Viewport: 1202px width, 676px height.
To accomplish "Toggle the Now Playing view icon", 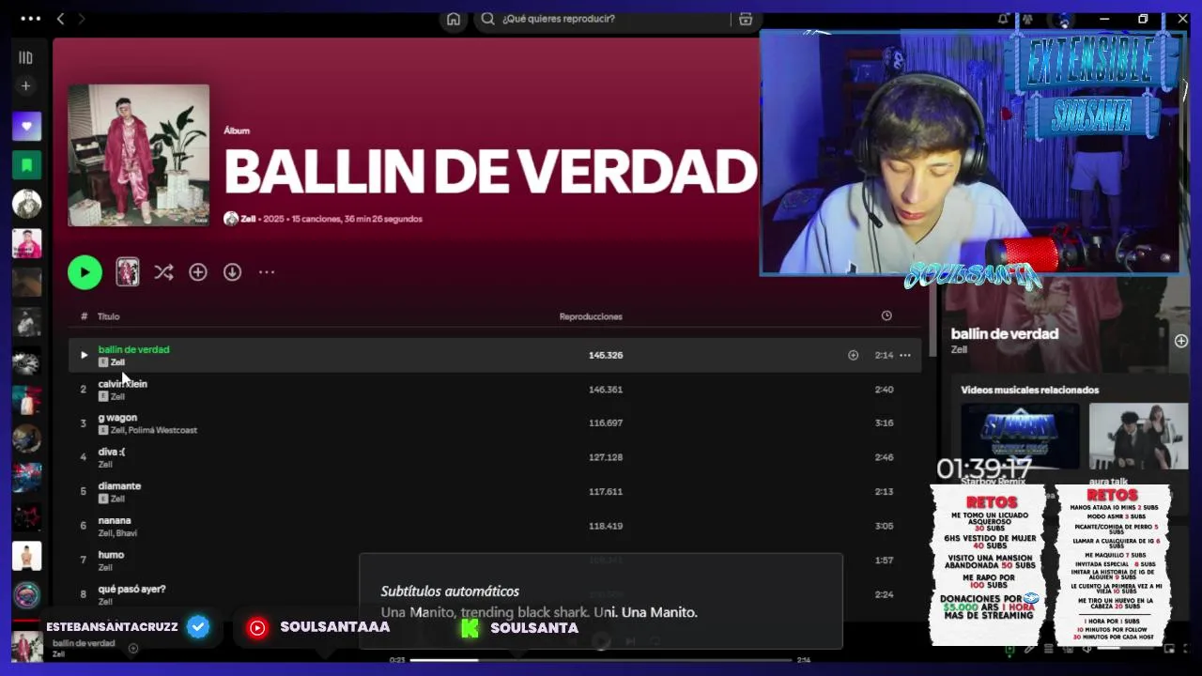I will (x=1009, y=649).
